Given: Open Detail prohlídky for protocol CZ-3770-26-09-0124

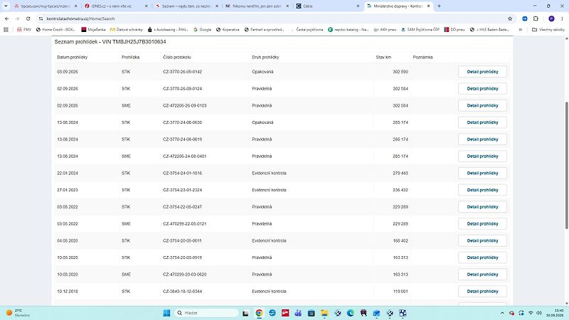Looking at the screenshot, I should pos(482,88).
